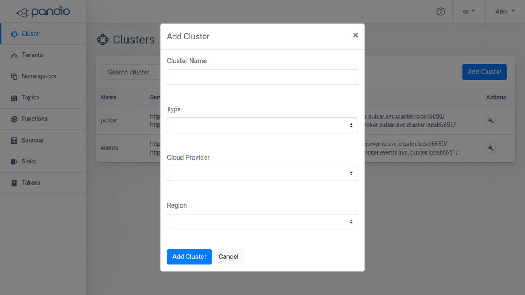Click the Tokens sidebar icon

[x=14, y=183]
